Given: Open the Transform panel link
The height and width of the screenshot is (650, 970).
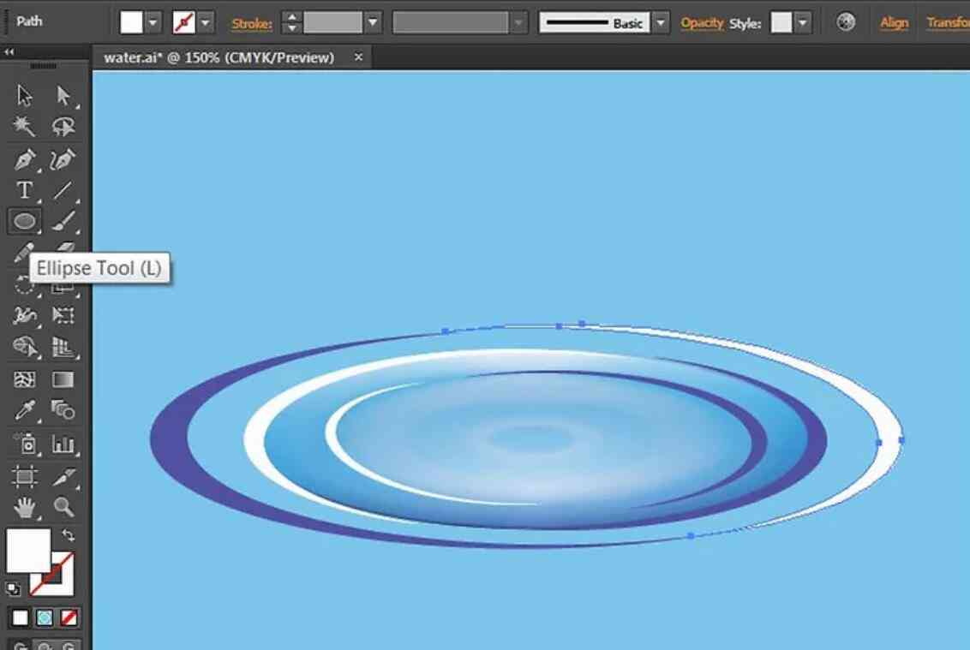Looking at the screenshot, I should pos(948,23).
